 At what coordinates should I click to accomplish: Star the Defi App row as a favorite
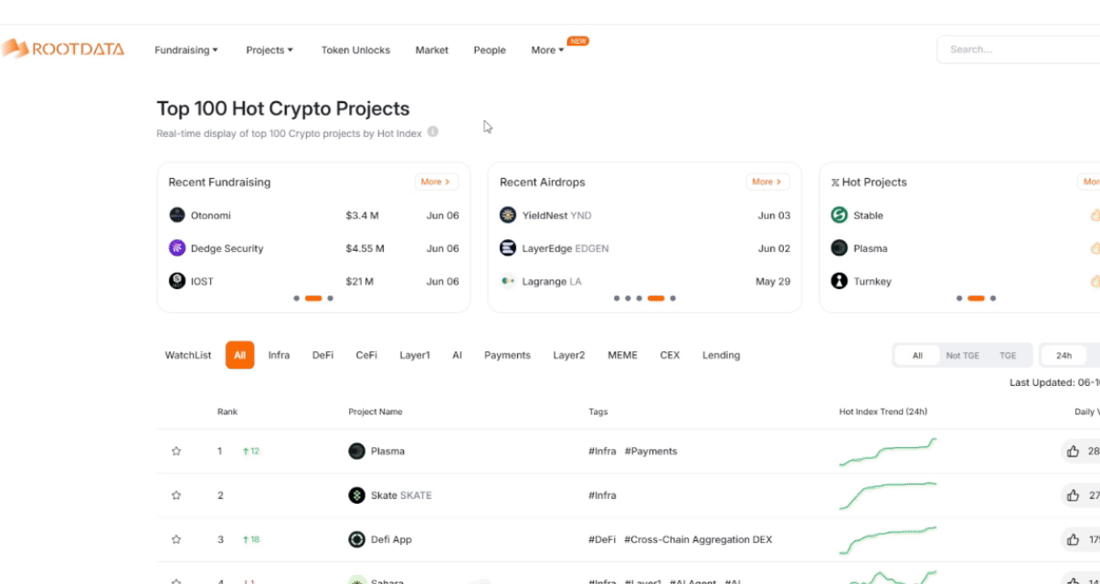point(176,539)
